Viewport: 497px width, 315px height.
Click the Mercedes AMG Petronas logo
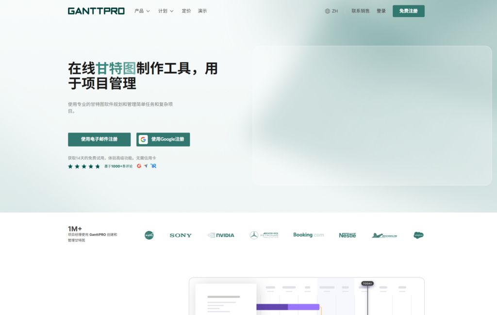click(x=264, y=235)
